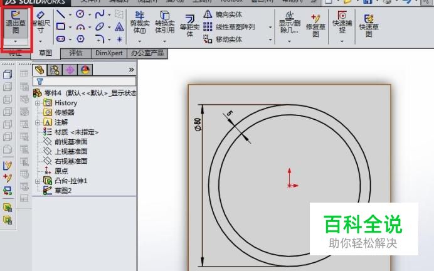Open the Line tool dropdown arrow
The image size is (434, 271).
(70, 14)
